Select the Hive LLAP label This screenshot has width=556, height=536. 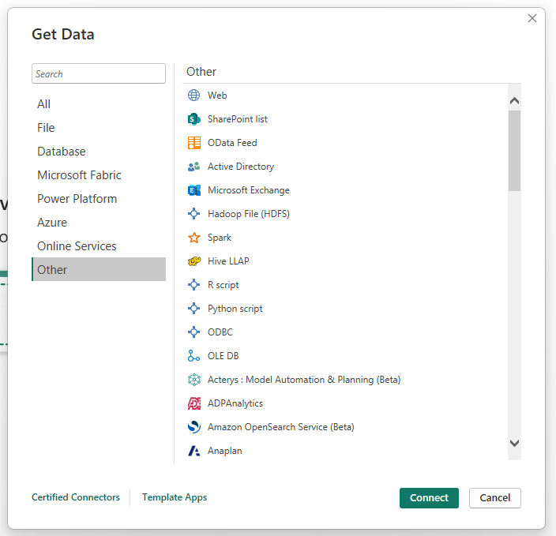[x=228, y=261]
